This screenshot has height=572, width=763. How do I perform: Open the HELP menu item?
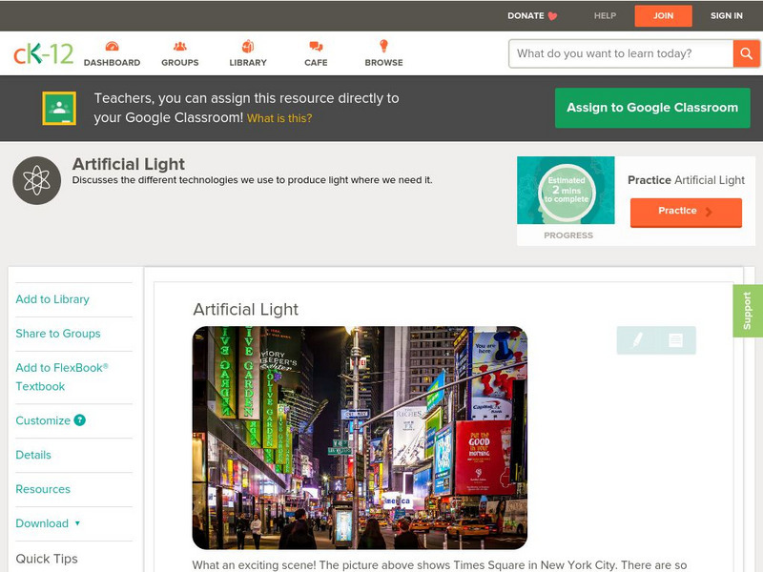point(605,16)
